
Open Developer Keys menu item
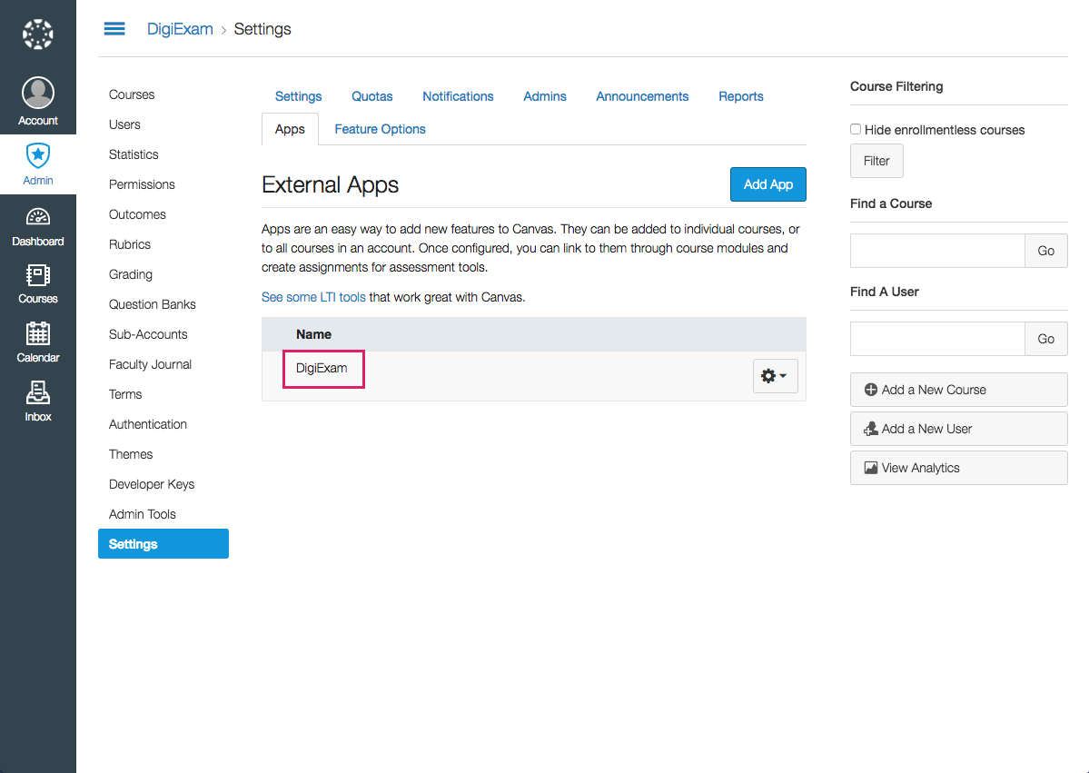coord(152,484)
